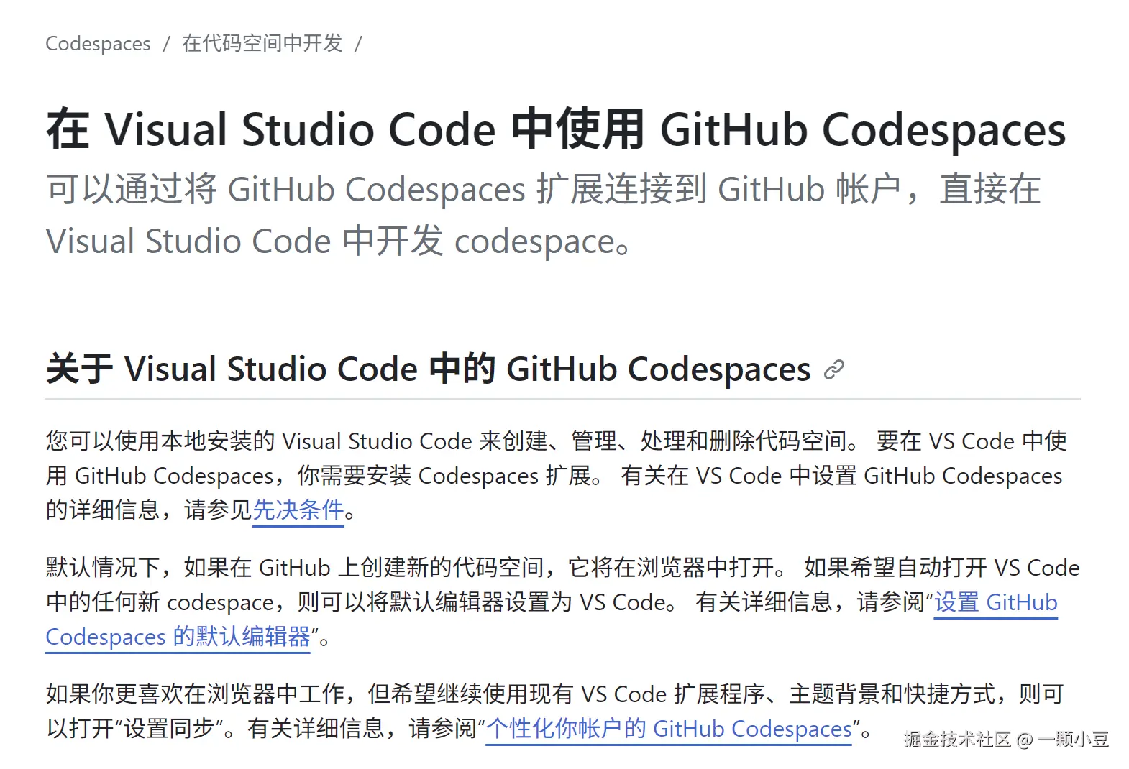Open the 先决条件 link
The width and height of the screenshot is (1129, 769).
[x=298, y=510]
